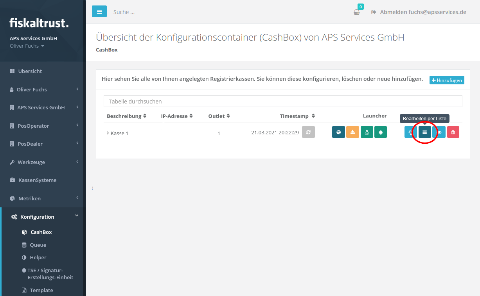Expand the Kasse 1 row
Viewport: 480px width, 296px height.
[108, 133]
